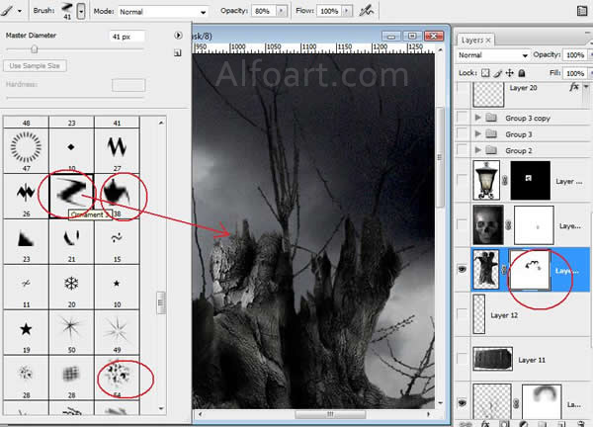Toggle the mask link on skull layer
Image resolution: width=593 pixels, height=427 pixels.
pyautogui.click(x=508, y=225)
